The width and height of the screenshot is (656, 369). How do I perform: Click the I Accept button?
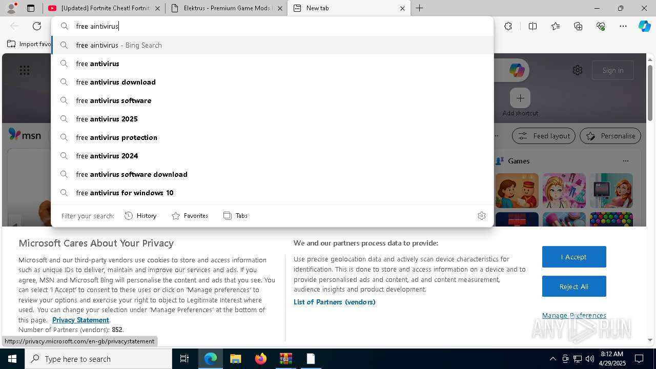[x=574, y=257]
